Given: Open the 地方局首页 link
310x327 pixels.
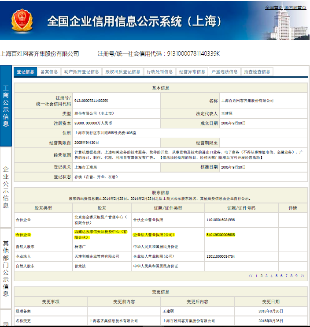Looking at the screenshot, I should point(295,8).
